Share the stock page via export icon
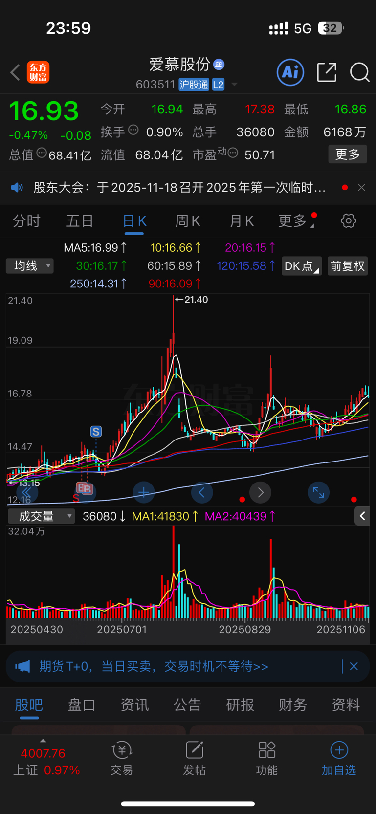376x814 pixels. click(x=327, y=72)
